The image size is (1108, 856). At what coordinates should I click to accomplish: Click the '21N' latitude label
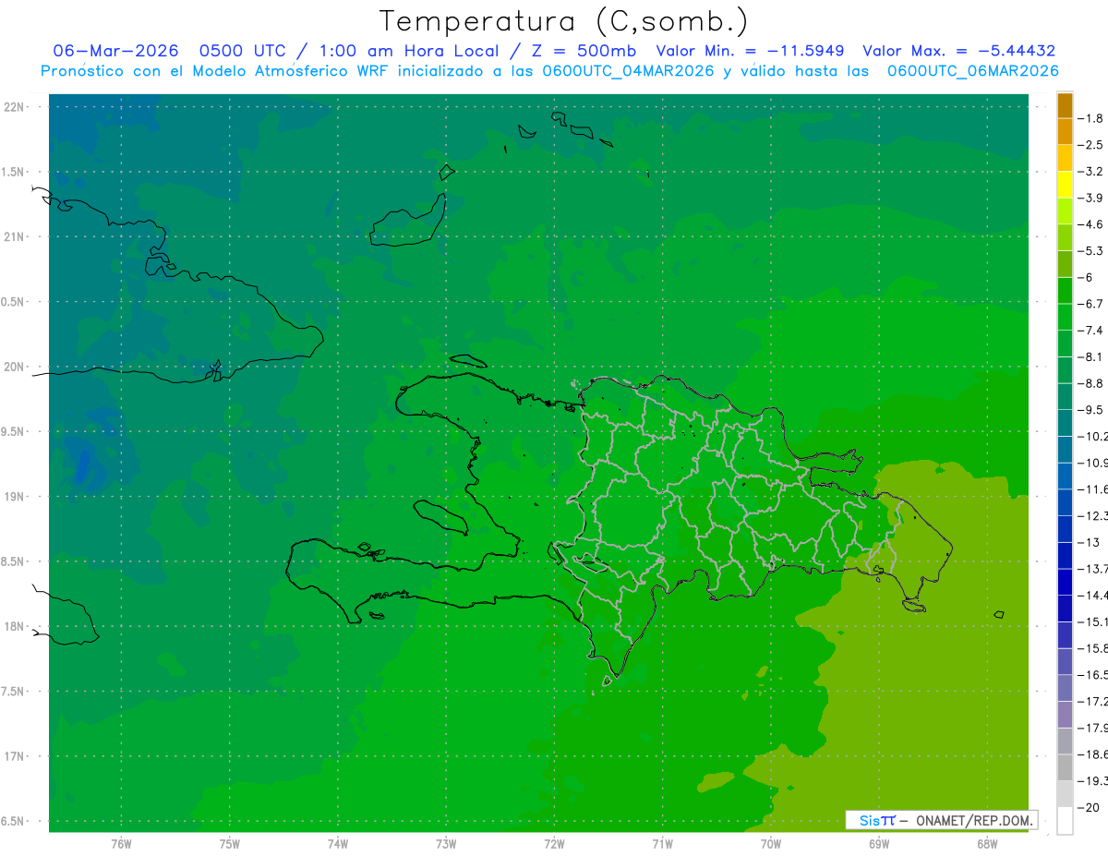(15, 237)
